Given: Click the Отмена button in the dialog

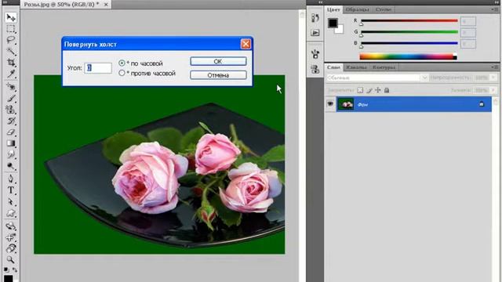Looking at the screenshot, I should [218, 75].
